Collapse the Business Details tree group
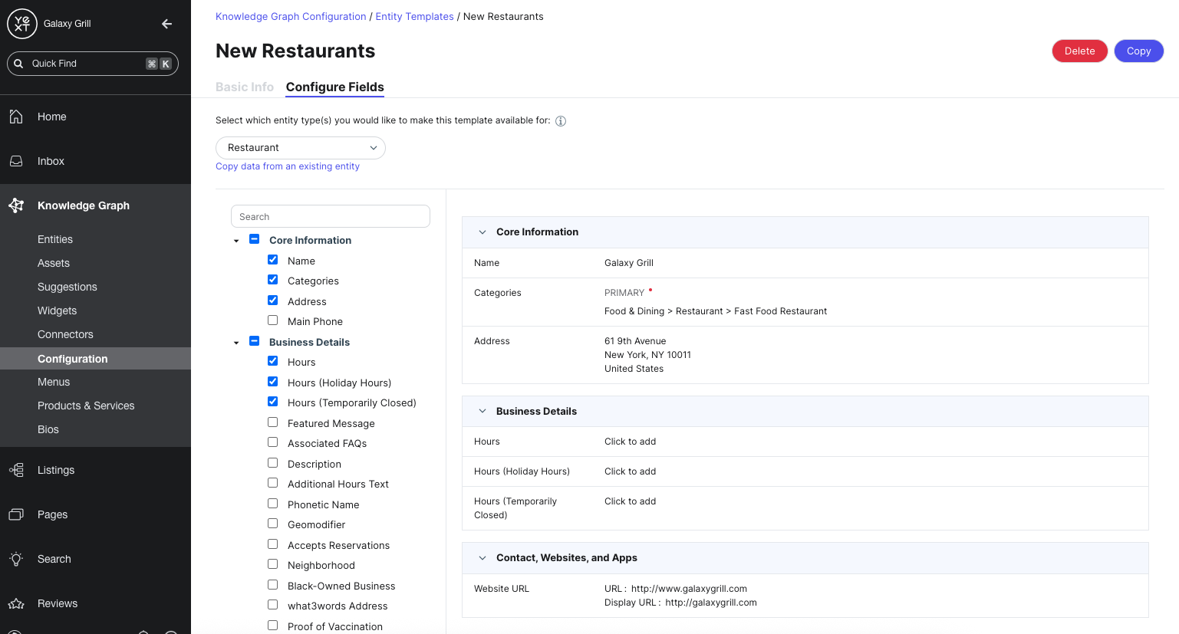This screenshot has width=1179, height=634. tap(236, 343)
